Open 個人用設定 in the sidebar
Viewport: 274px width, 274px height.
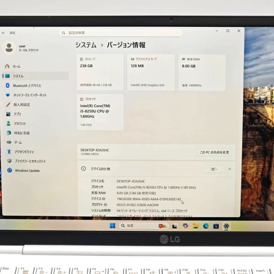pos(35,105)
